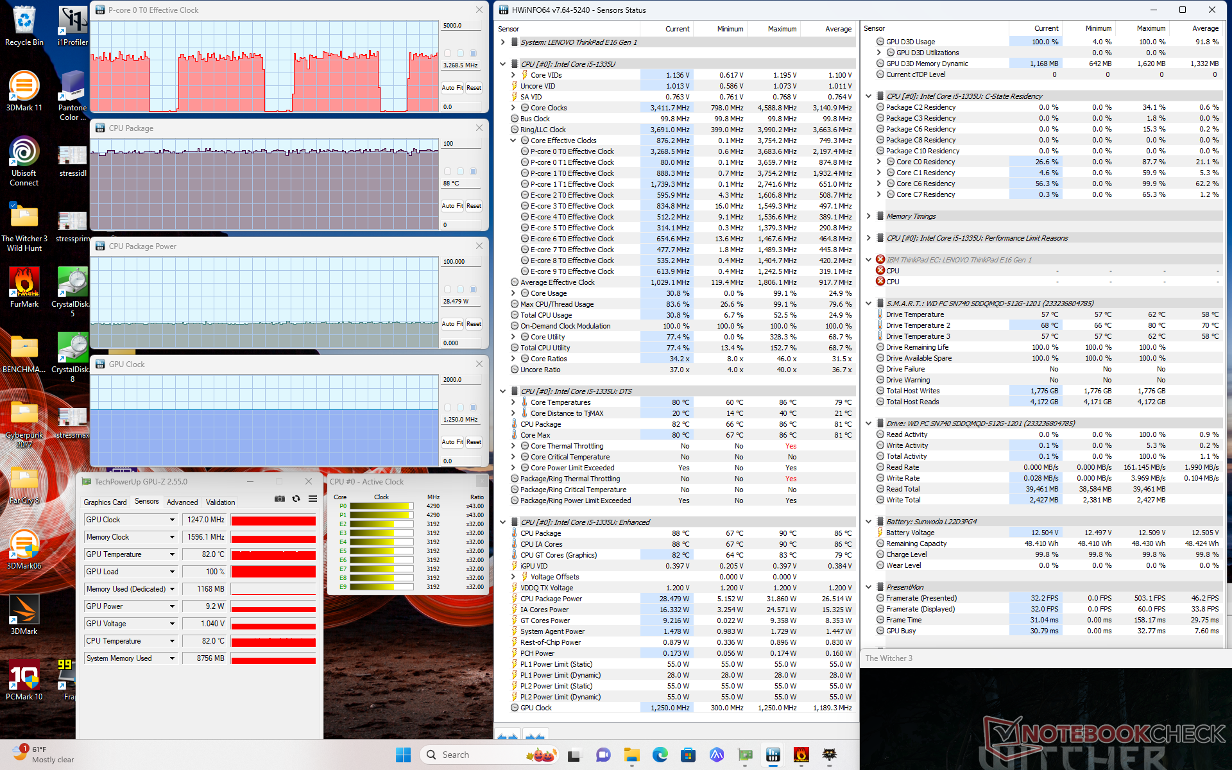Switch to GPU-Z Graphics Card tab
This screenshot has width=1232, height=770.
[x=105, y=502]
